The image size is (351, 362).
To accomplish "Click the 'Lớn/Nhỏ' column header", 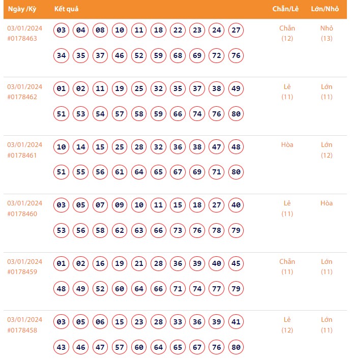I will 325,9.
